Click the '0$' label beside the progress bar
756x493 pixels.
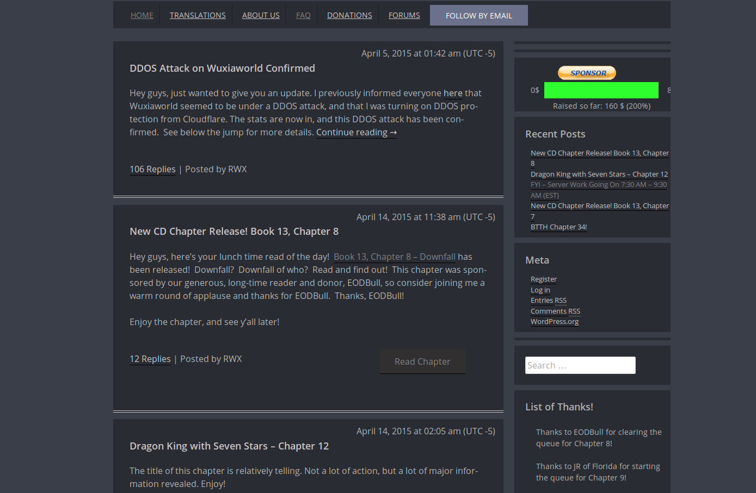coord(535,90)
